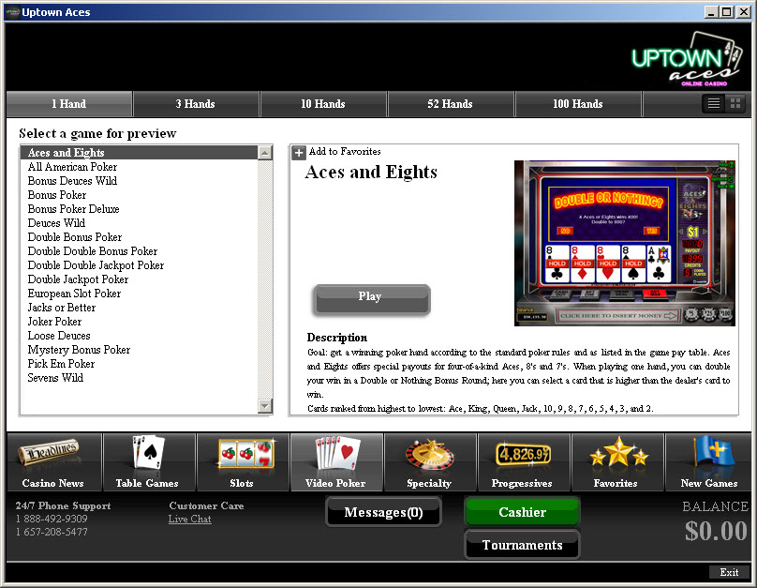This screenshot has height=588, width=757.
Task: Click phone number 1 888-492-9309
Action: click(52, 519)
